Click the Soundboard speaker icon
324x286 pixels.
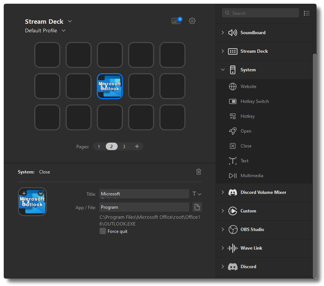(232, 33)
